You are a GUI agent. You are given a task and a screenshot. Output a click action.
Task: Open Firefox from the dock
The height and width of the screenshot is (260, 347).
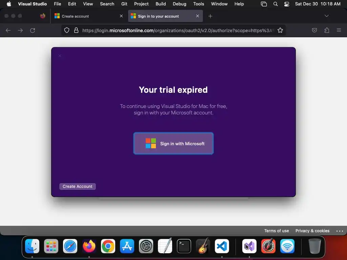tap(89, 246)
